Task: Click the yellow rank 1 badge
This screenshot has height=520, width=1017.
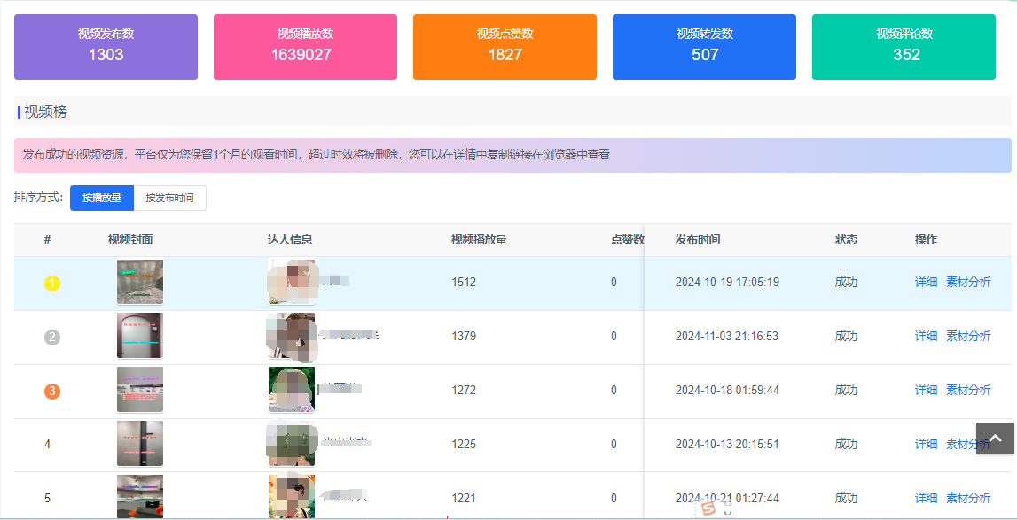Action: point(52,283)
